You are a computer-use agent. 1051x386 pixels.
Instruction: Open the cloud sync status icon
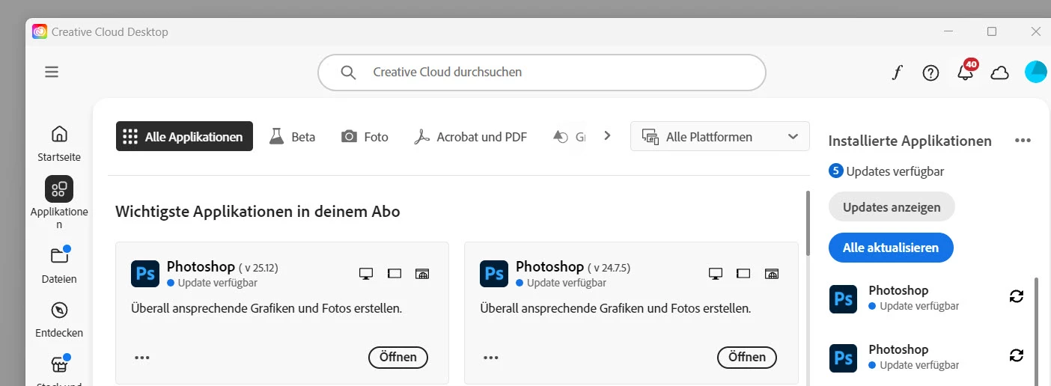999,73
